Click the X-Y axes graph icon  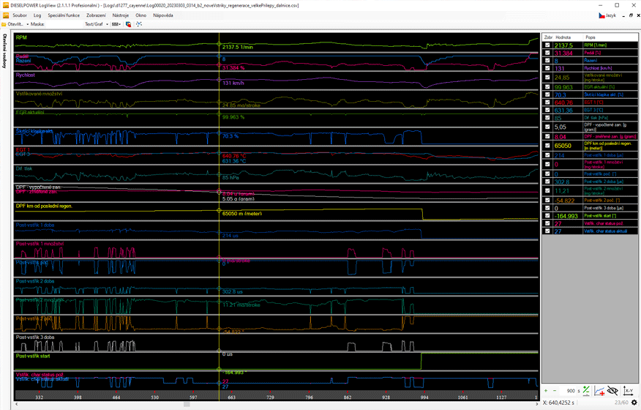629,391
